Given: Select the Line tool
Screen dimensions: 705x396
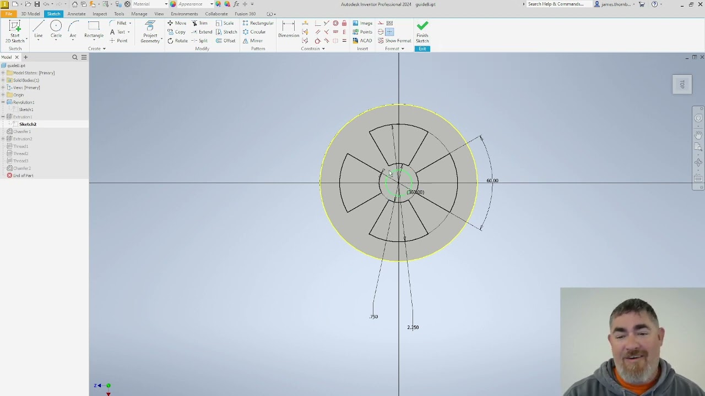Looking at the screenshot, I should [38, 30].
